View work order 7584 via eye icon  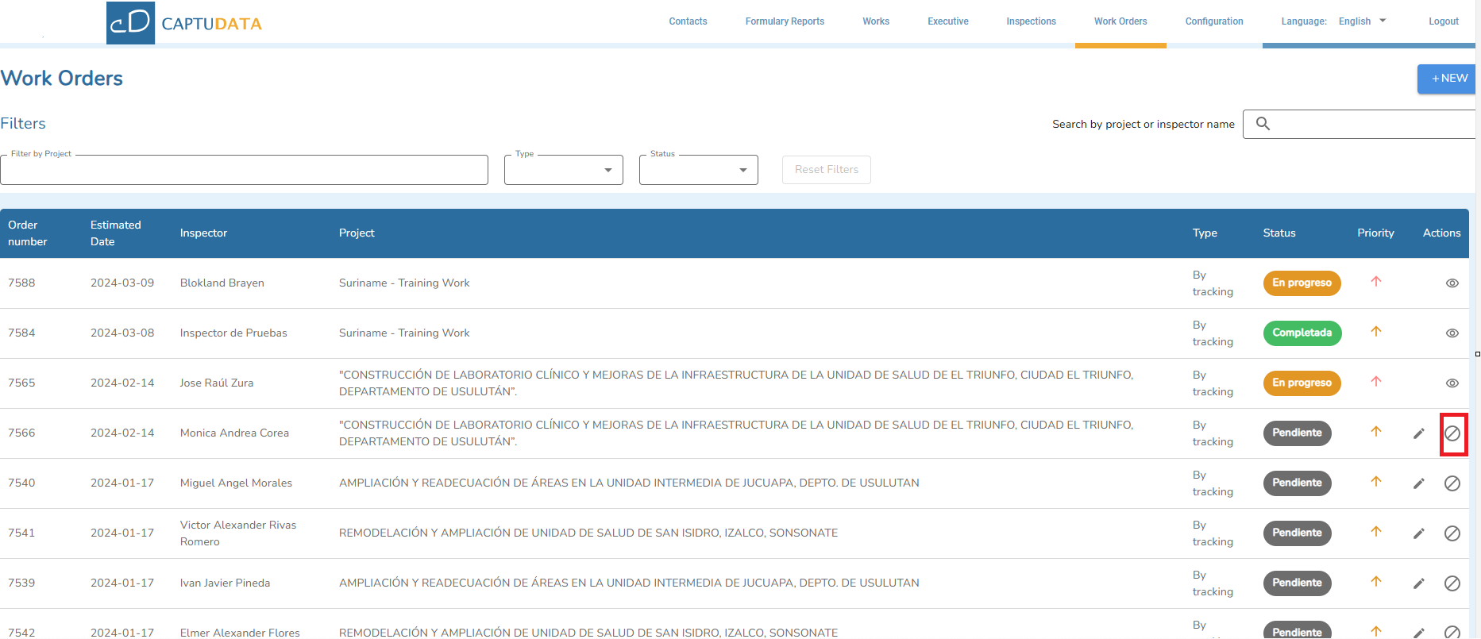click(x=1452, y=333)
